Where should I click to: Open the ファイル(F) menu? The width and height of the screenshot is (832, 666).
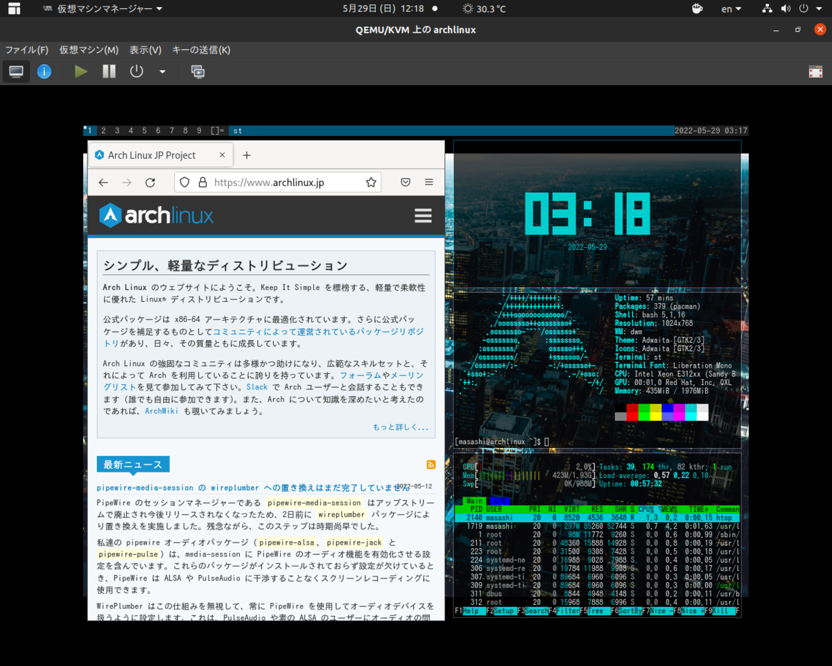coord(27,50)
